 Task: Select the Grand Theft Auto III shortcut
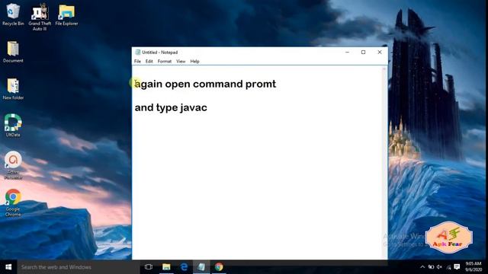40,17
